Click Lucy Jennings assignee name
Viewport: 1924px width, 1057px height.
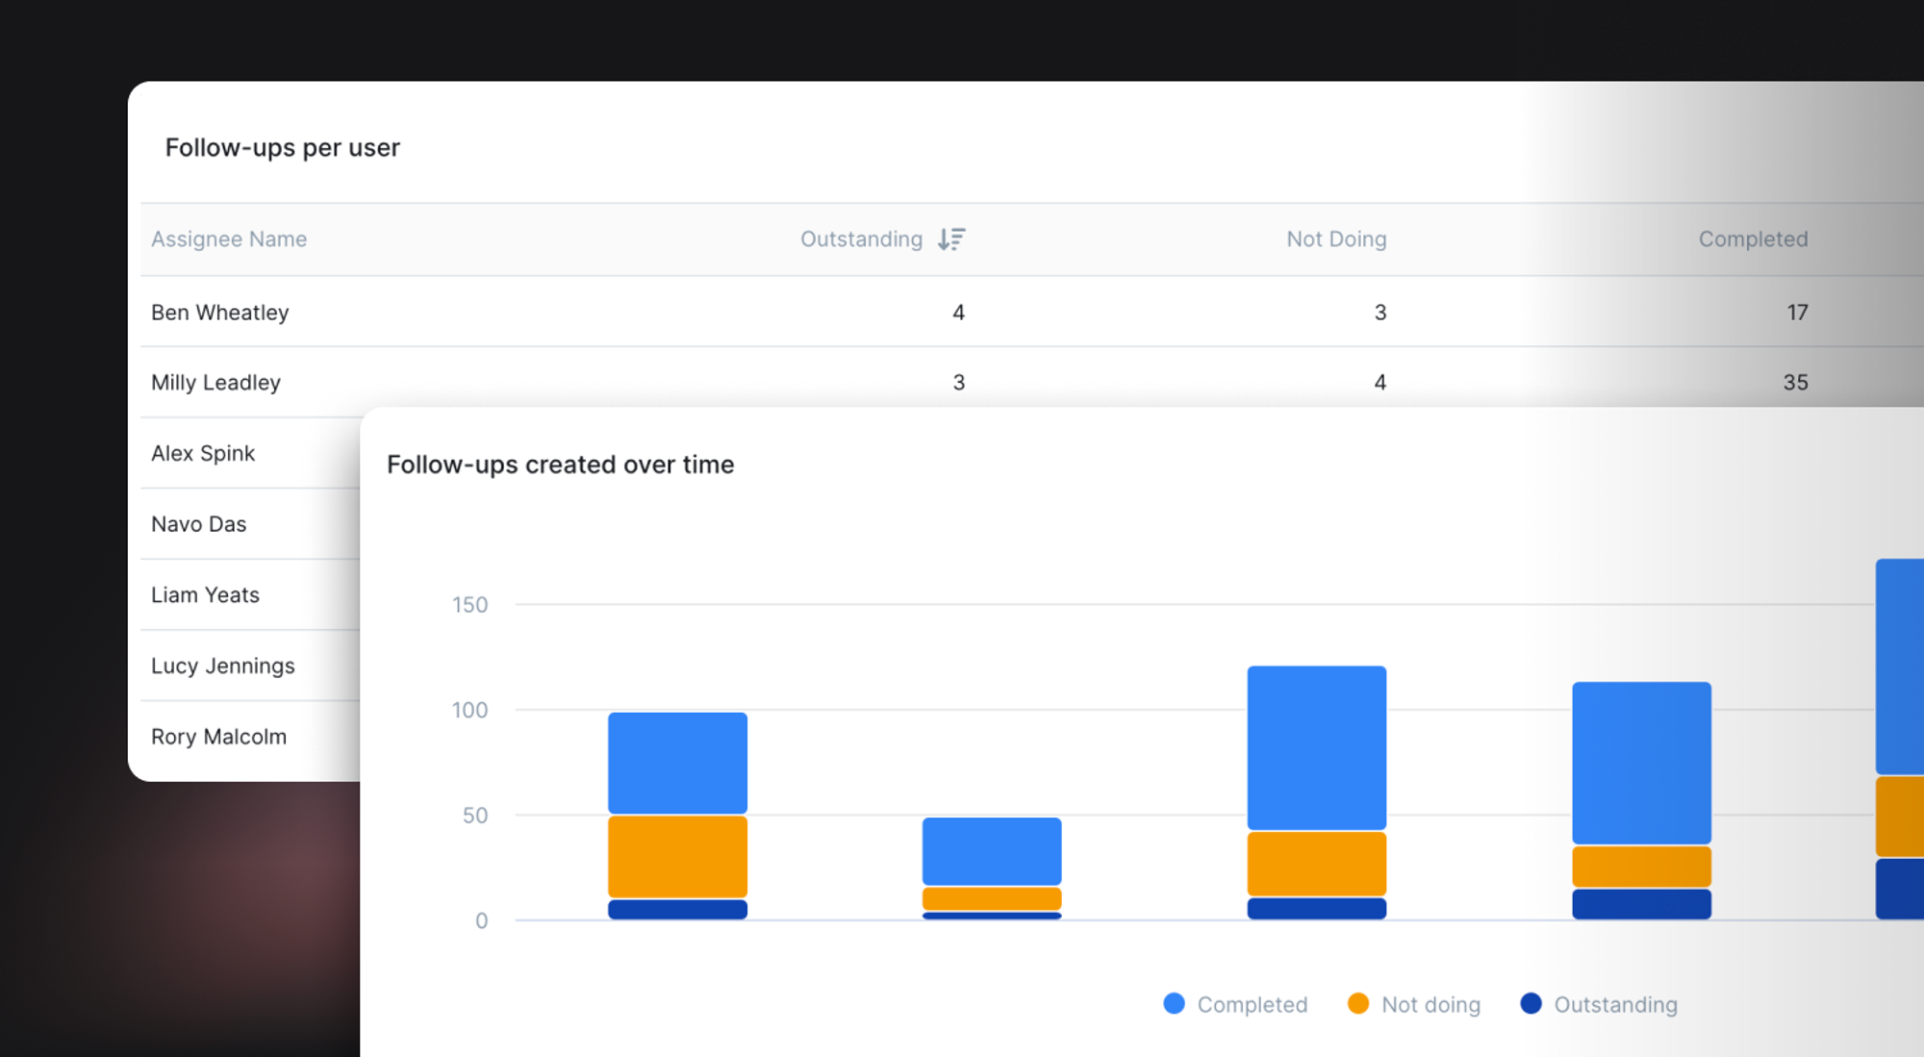pos(223,666)
